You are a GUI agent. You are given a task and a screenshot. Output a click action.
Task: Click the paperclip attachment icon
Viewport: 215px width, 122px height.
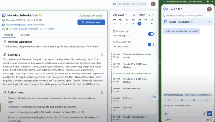pos(166,114)
